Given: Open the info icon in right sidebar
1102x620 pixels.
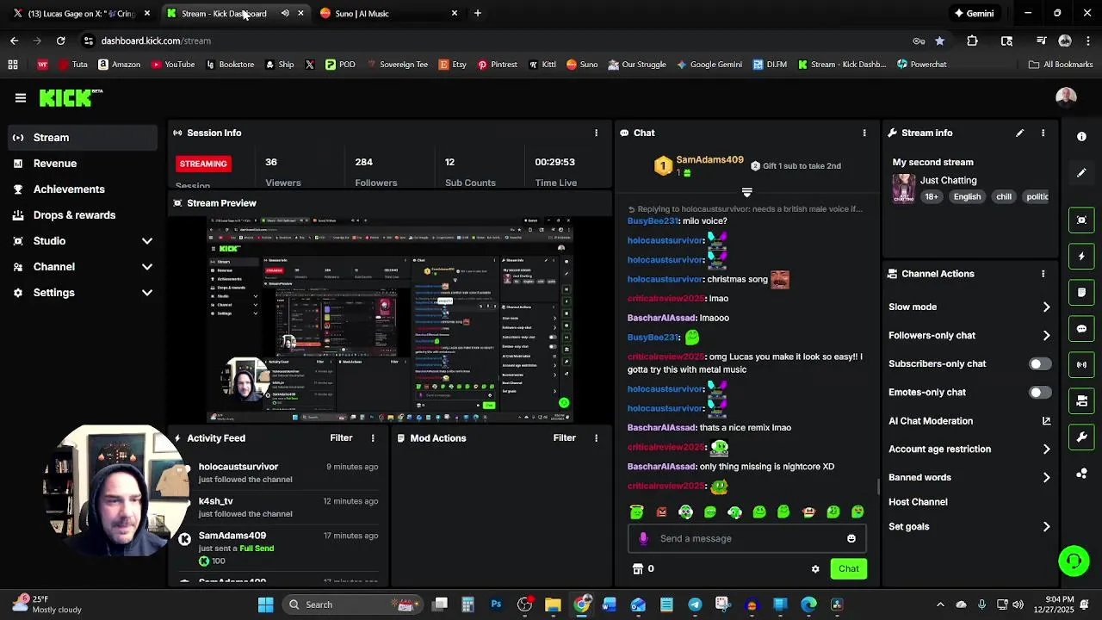Looking at the screenshot, I should (x=1081, y=137).
